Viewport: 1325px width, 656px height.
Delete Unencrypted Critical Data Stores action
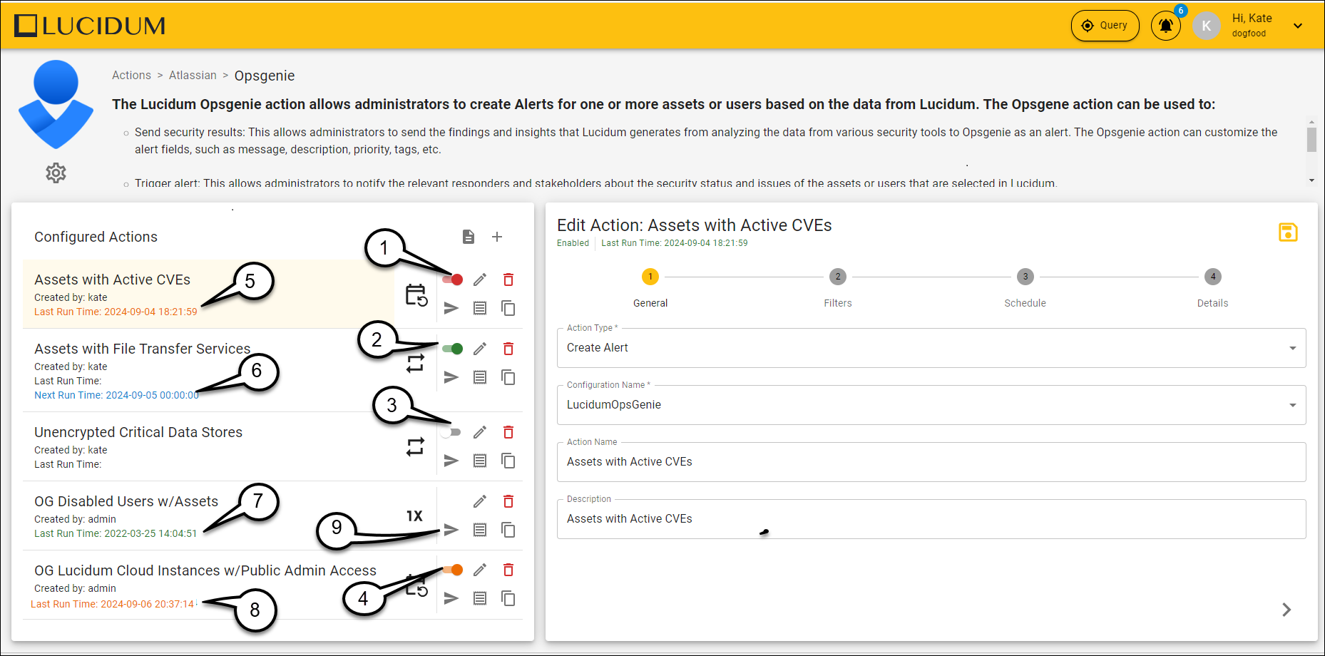pos(508,432)
